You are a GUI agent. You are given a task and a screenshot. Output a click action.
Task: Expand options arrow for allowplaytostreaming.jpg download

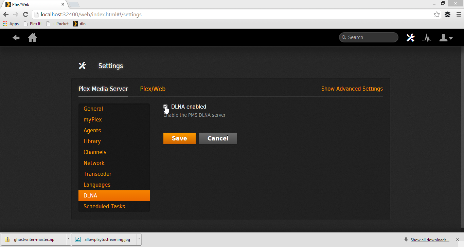point(139,240)
